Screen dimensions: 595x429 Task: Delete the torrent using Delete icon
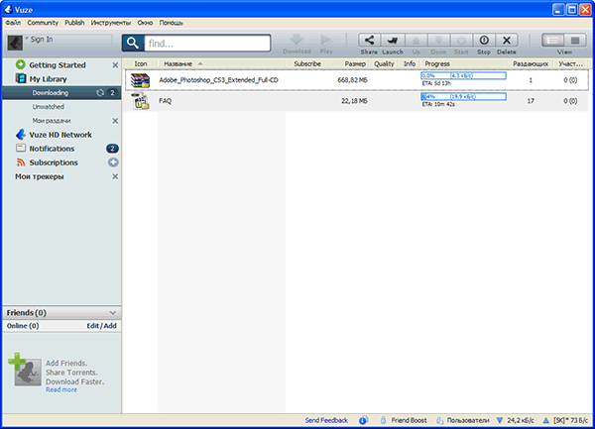507,41
